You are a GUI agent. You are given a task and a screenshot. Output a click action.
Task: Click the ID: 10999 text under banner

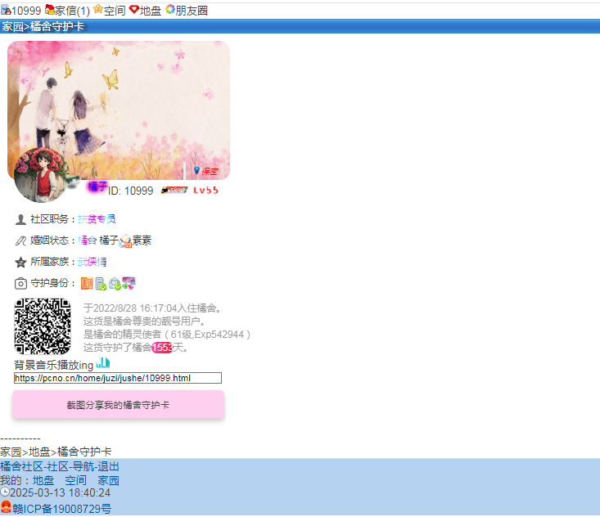point(130,191)
